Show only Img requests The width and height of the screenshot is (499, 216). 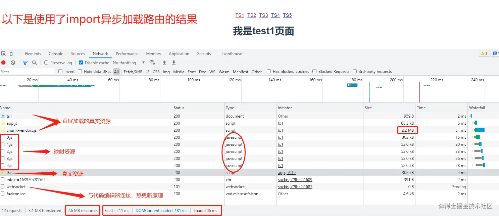coord(166,72)
